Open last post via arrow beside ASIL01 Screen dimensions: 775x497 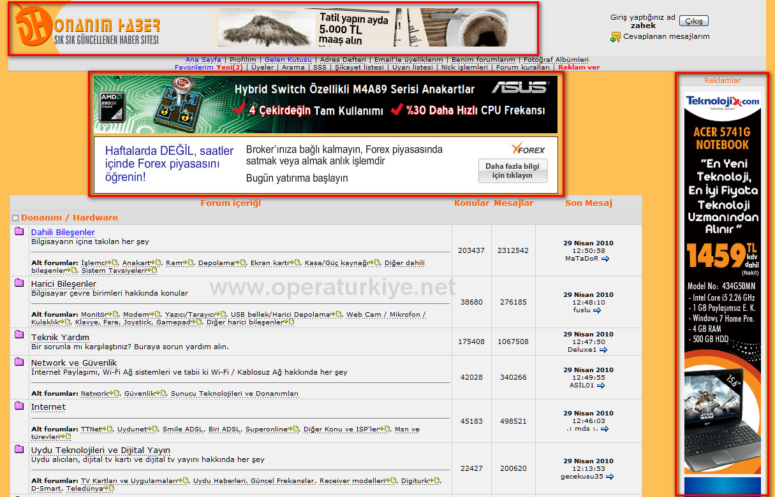coord(601,385)
